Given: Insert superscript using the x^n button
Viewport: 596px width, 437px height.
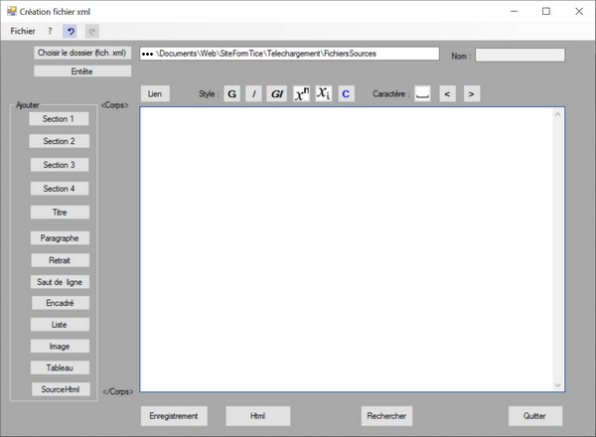Looking at the screenshot, I should (301, 94).
